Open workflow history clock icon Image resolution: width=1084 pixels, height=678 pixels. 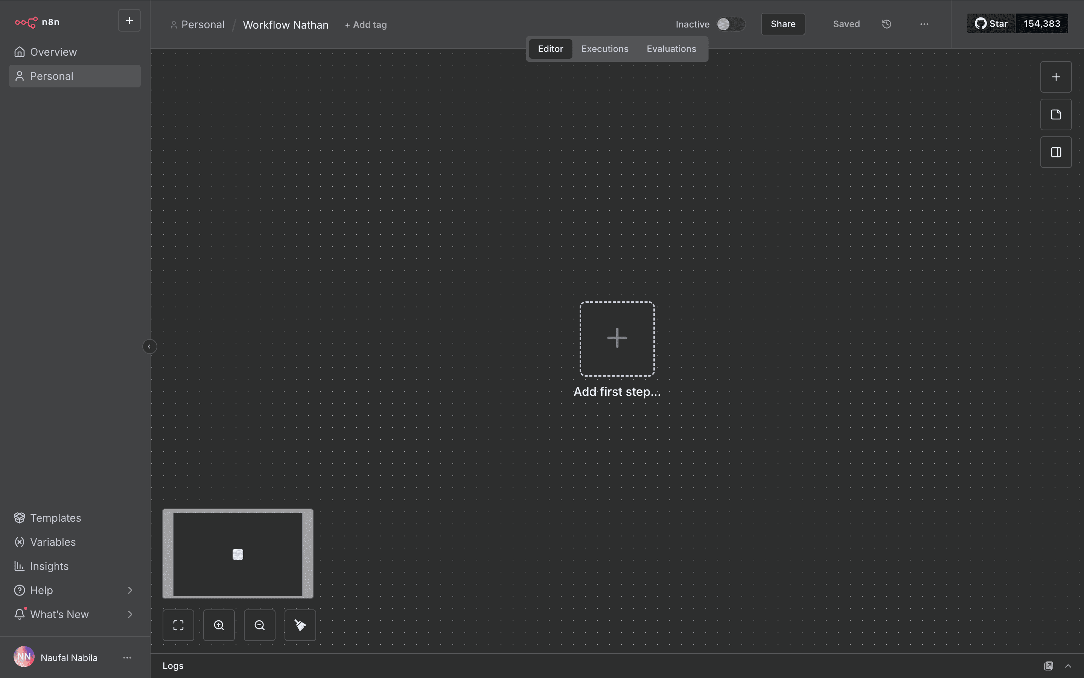pos(886,24)
